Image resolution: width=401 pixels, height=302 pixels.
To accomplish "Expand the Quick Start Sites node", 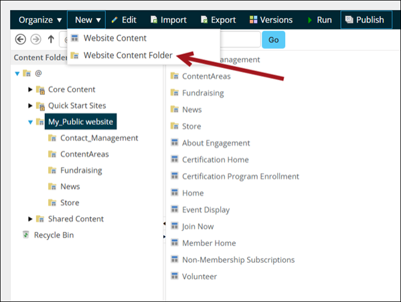I will [x=30, y=106].
